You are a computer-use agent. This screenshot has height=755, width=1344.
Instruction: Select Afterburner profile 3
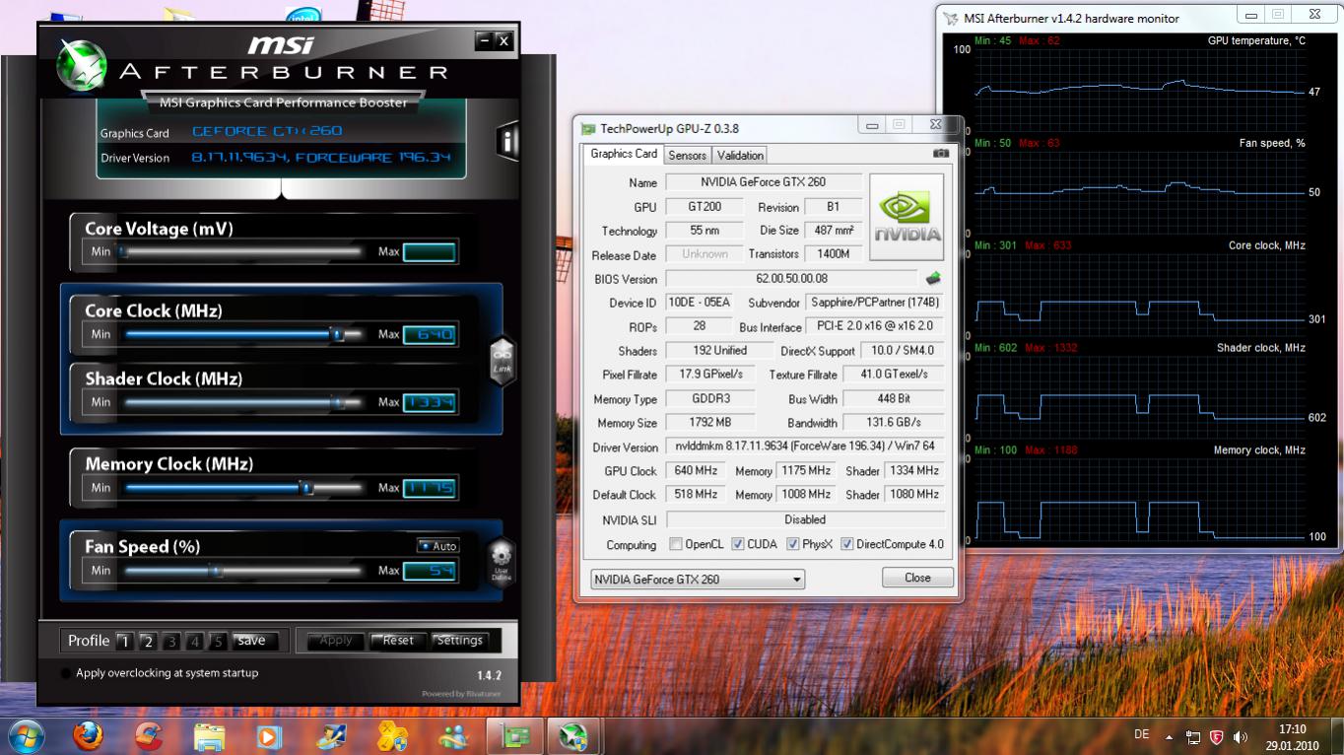pos(171,642)
